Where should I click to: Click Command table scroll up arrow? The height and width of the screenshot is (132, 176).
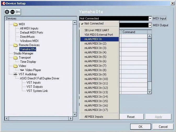click(150, 36)
